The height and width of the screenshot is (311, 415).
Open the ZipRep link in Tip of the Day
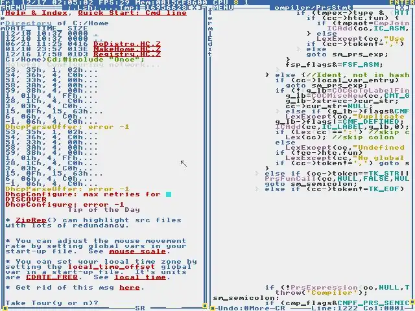tap(31, 220)
